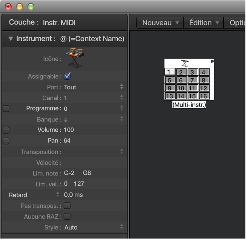The width and height of the screenshot is (246, 239).
Task: Collapse the Instrument disclosure triangle
Action: [x=11, y=39]
